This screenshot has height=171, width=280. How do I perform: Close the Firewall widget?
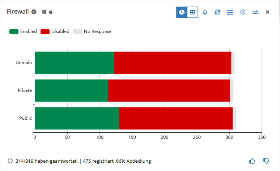click(x=267, y=12)
